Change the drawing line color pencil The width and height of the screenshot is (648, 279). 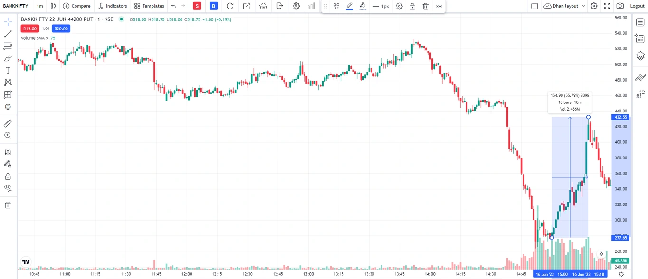pos(350,6)
